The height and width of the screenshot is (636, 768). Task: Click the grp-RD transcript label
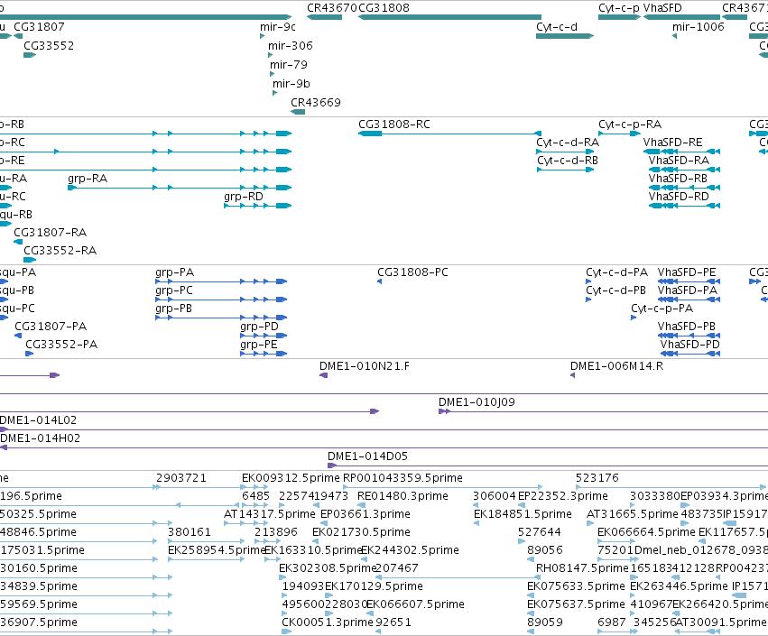click(244, 197)
